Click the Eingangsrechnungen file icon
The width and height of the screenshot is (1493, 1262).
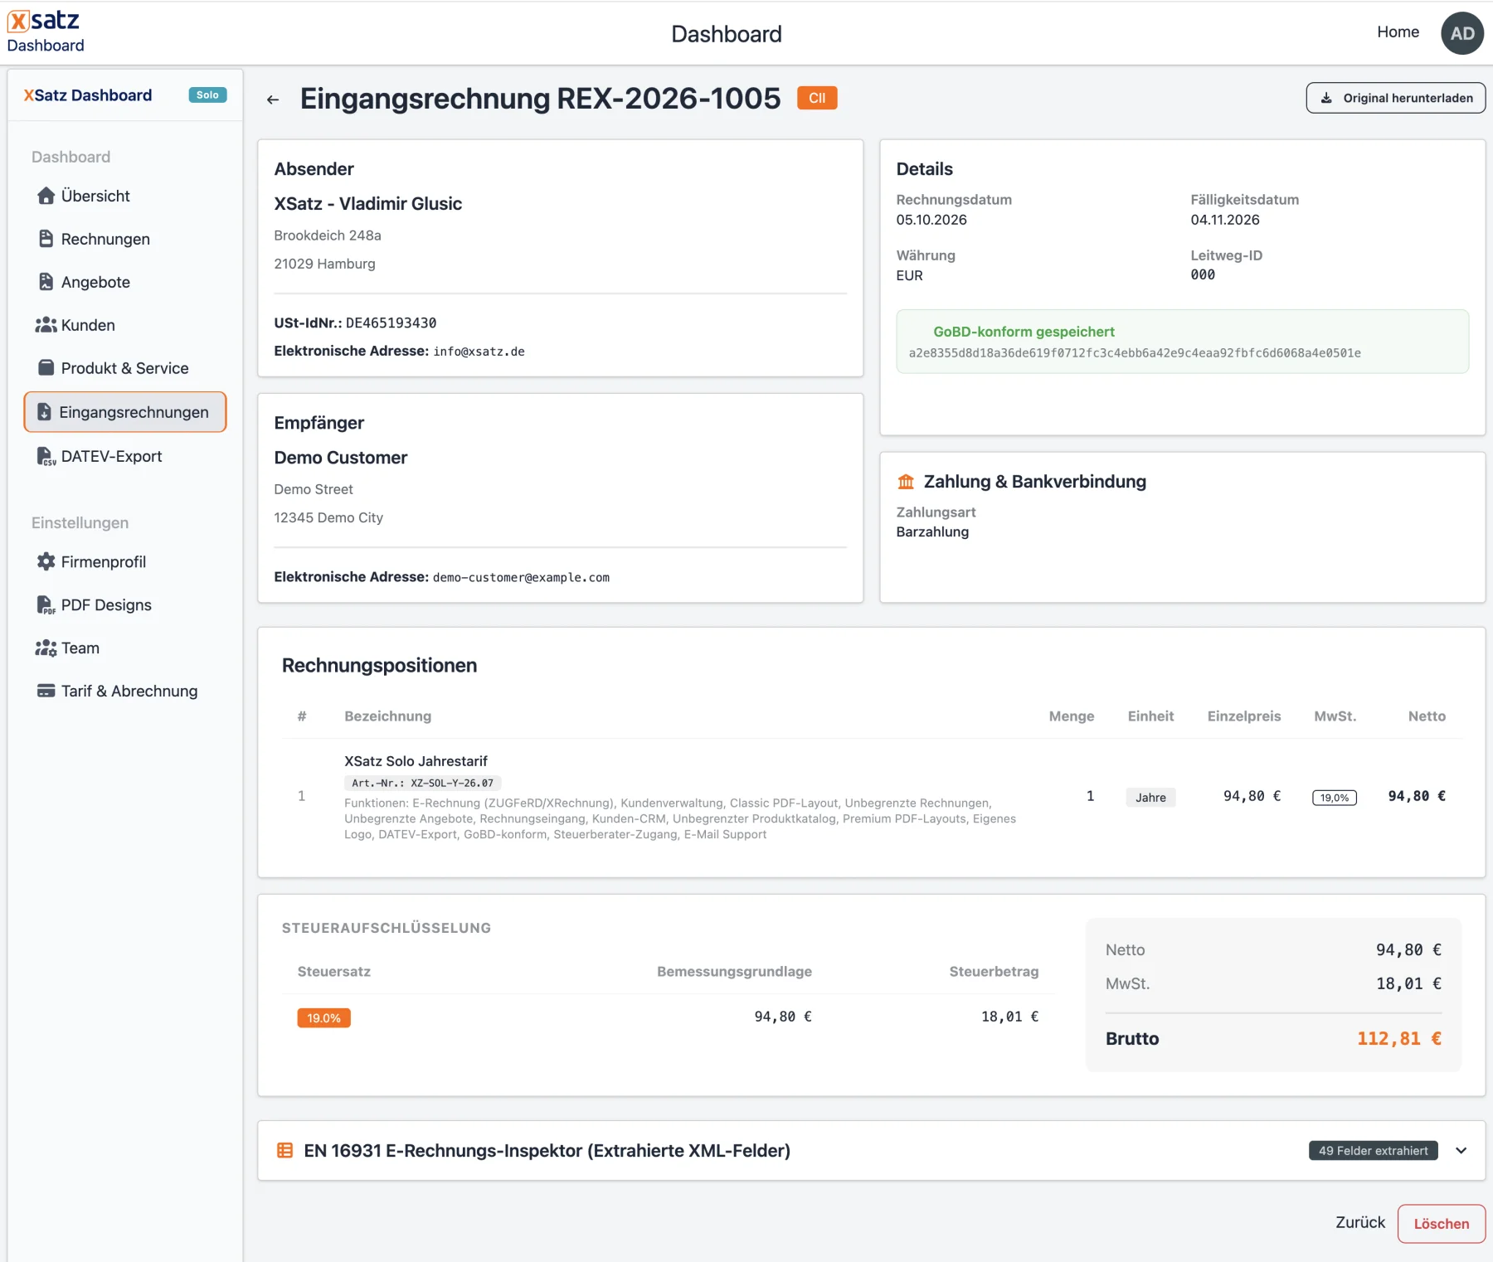point(45,412)
